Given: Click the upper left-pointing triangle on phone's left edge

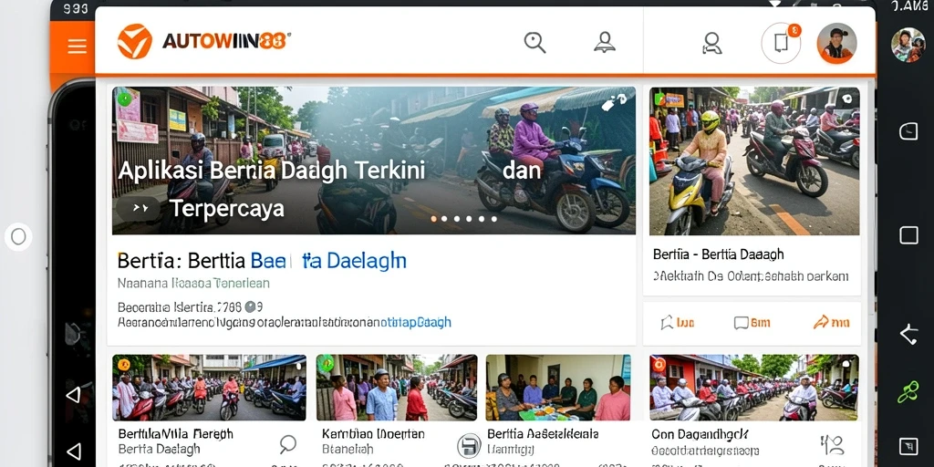Looking at the screenshot, I should (73, 394).
